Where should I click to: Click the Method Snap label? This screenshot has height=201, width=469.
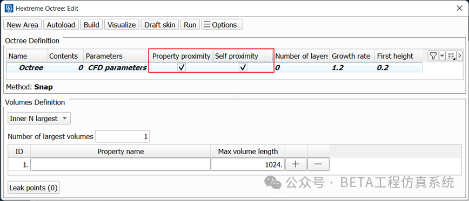pyautogui.click(x=30, y=87)
